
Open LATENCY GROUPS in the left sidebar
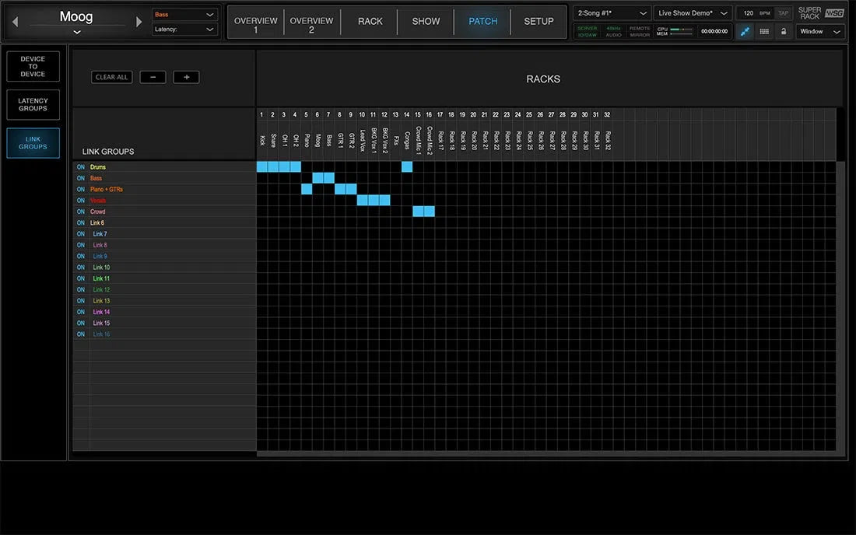[x=32, y=104]
